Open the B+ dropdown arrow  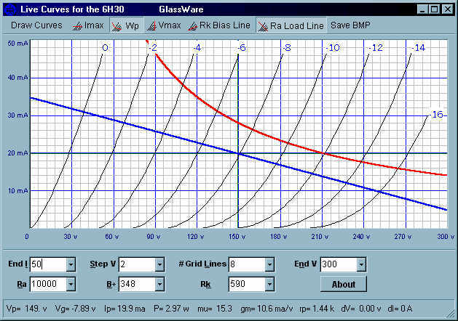pyautogui.click(x=159, y=284)
